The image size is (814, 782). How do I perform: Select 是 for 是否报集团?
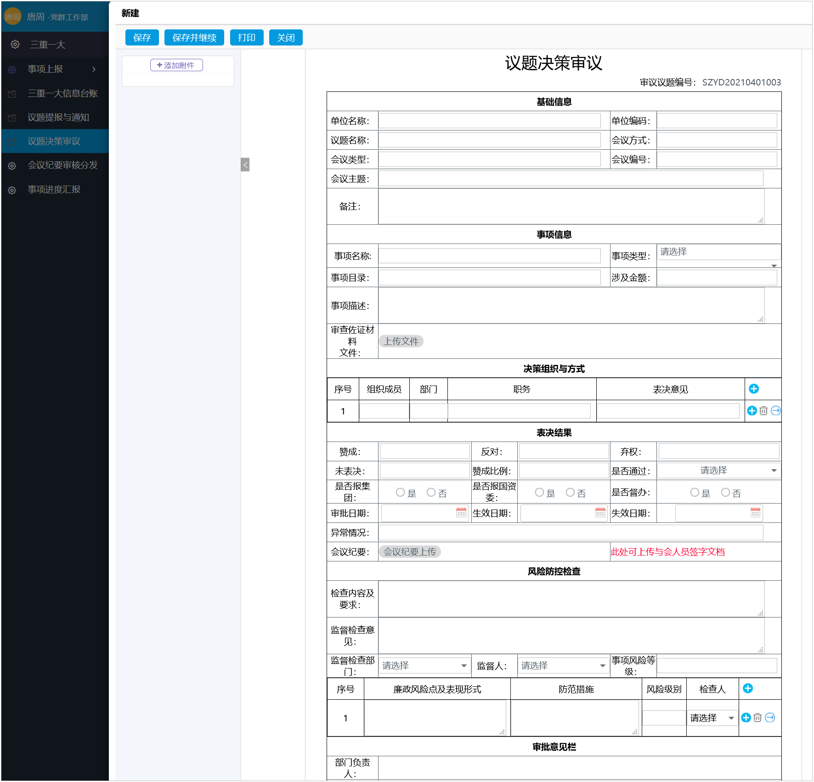(x=400, y=493)
